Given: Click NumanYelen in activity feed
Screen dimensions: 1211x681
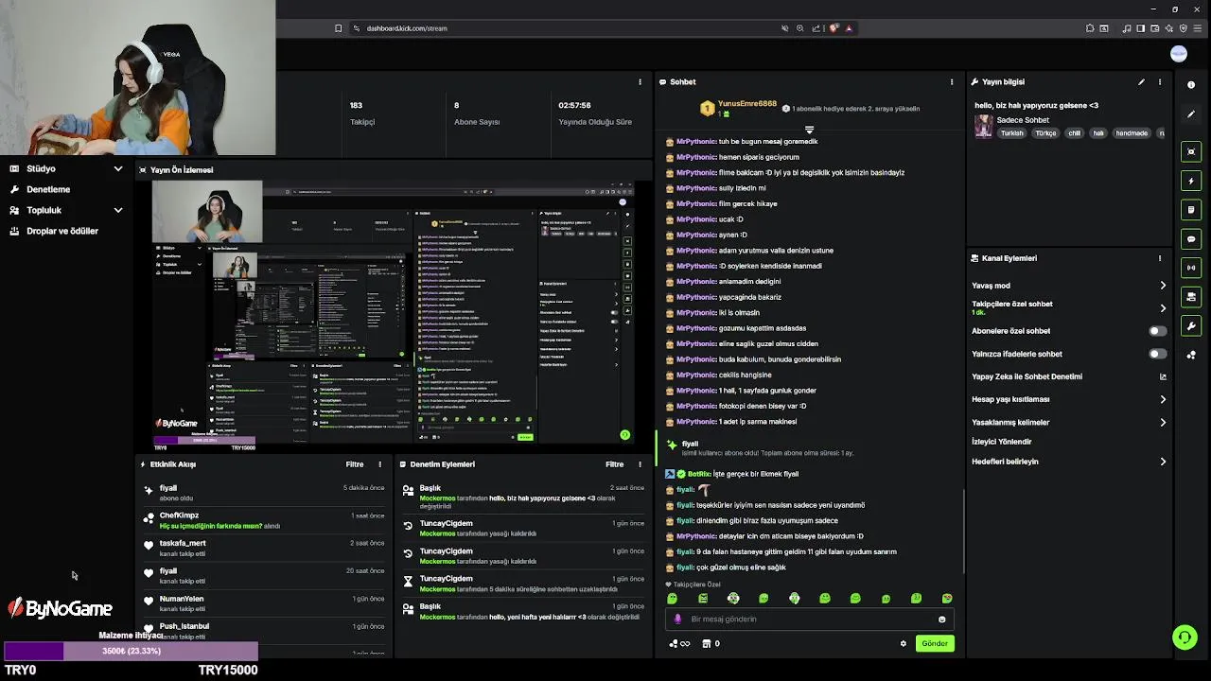Looking at the screenshot, I should pyautogui.click(x=182, y=599).
